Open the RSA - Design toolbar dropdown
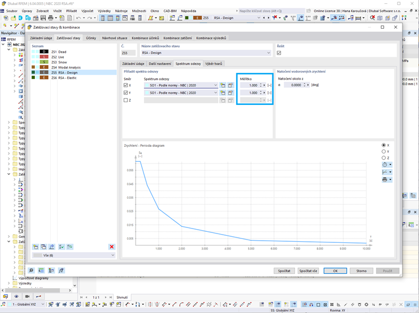 (x=259, y=18)
